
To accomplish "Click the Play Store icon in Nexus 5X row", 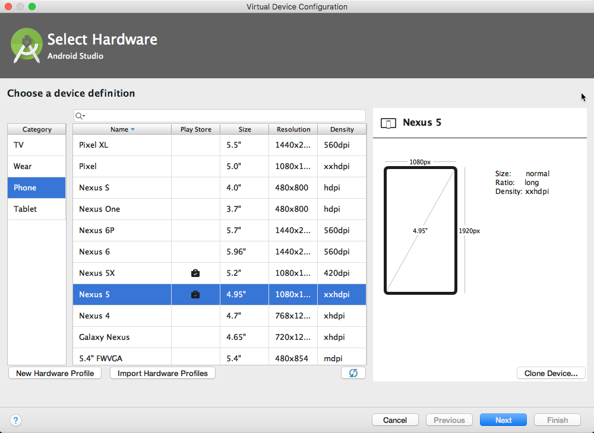I will click(x=195, y=273).
